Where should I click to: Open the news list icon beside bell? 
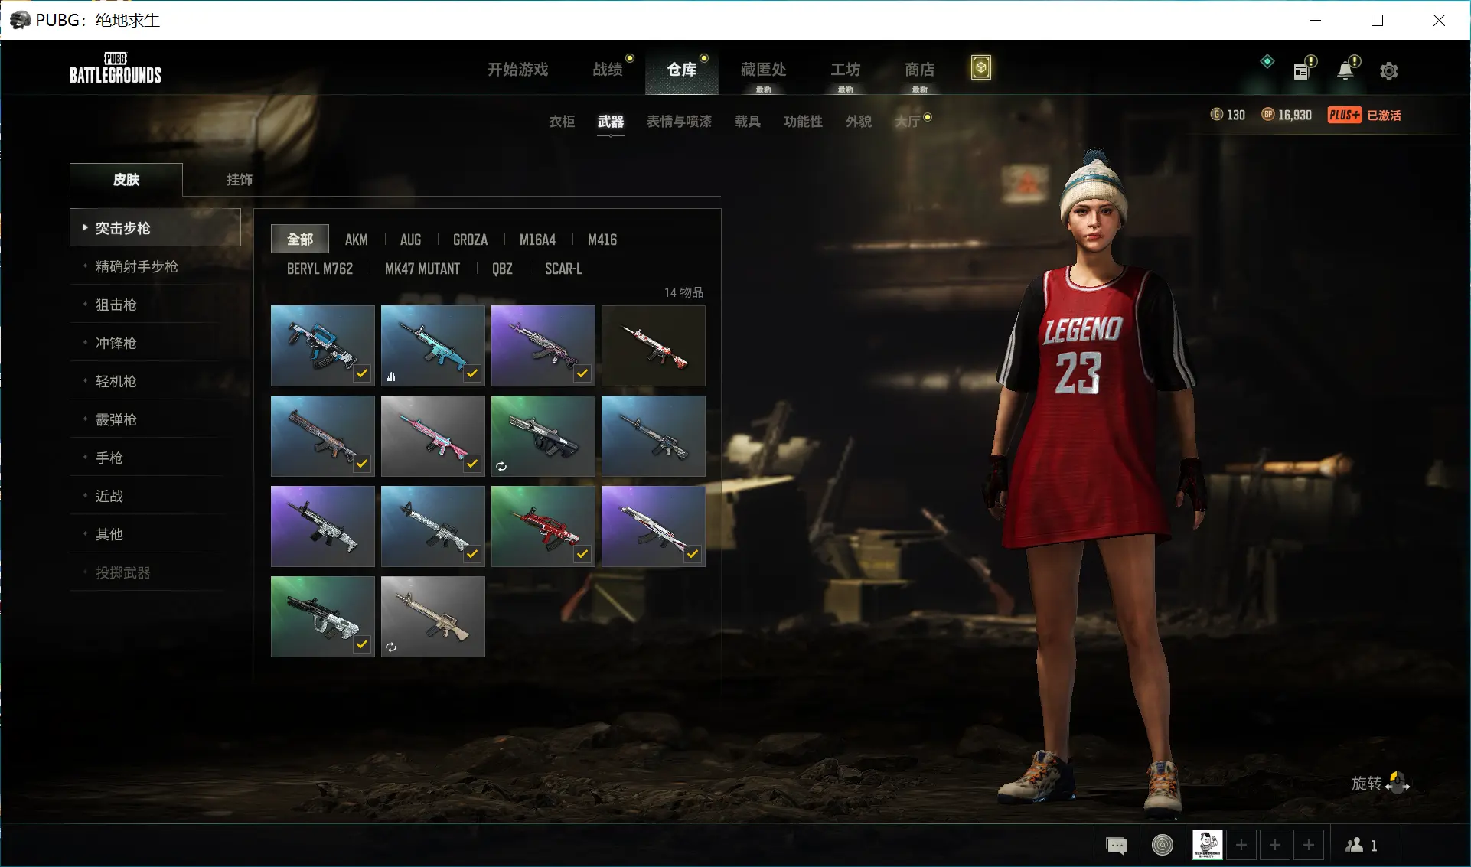[x=1301, y=71]
